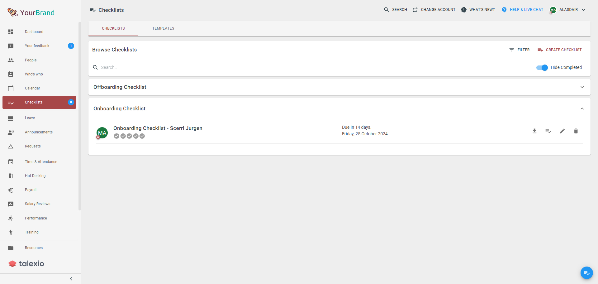Click Search in the top bar
The width and height of the screenshot is (598, 284).
(396, 10)
